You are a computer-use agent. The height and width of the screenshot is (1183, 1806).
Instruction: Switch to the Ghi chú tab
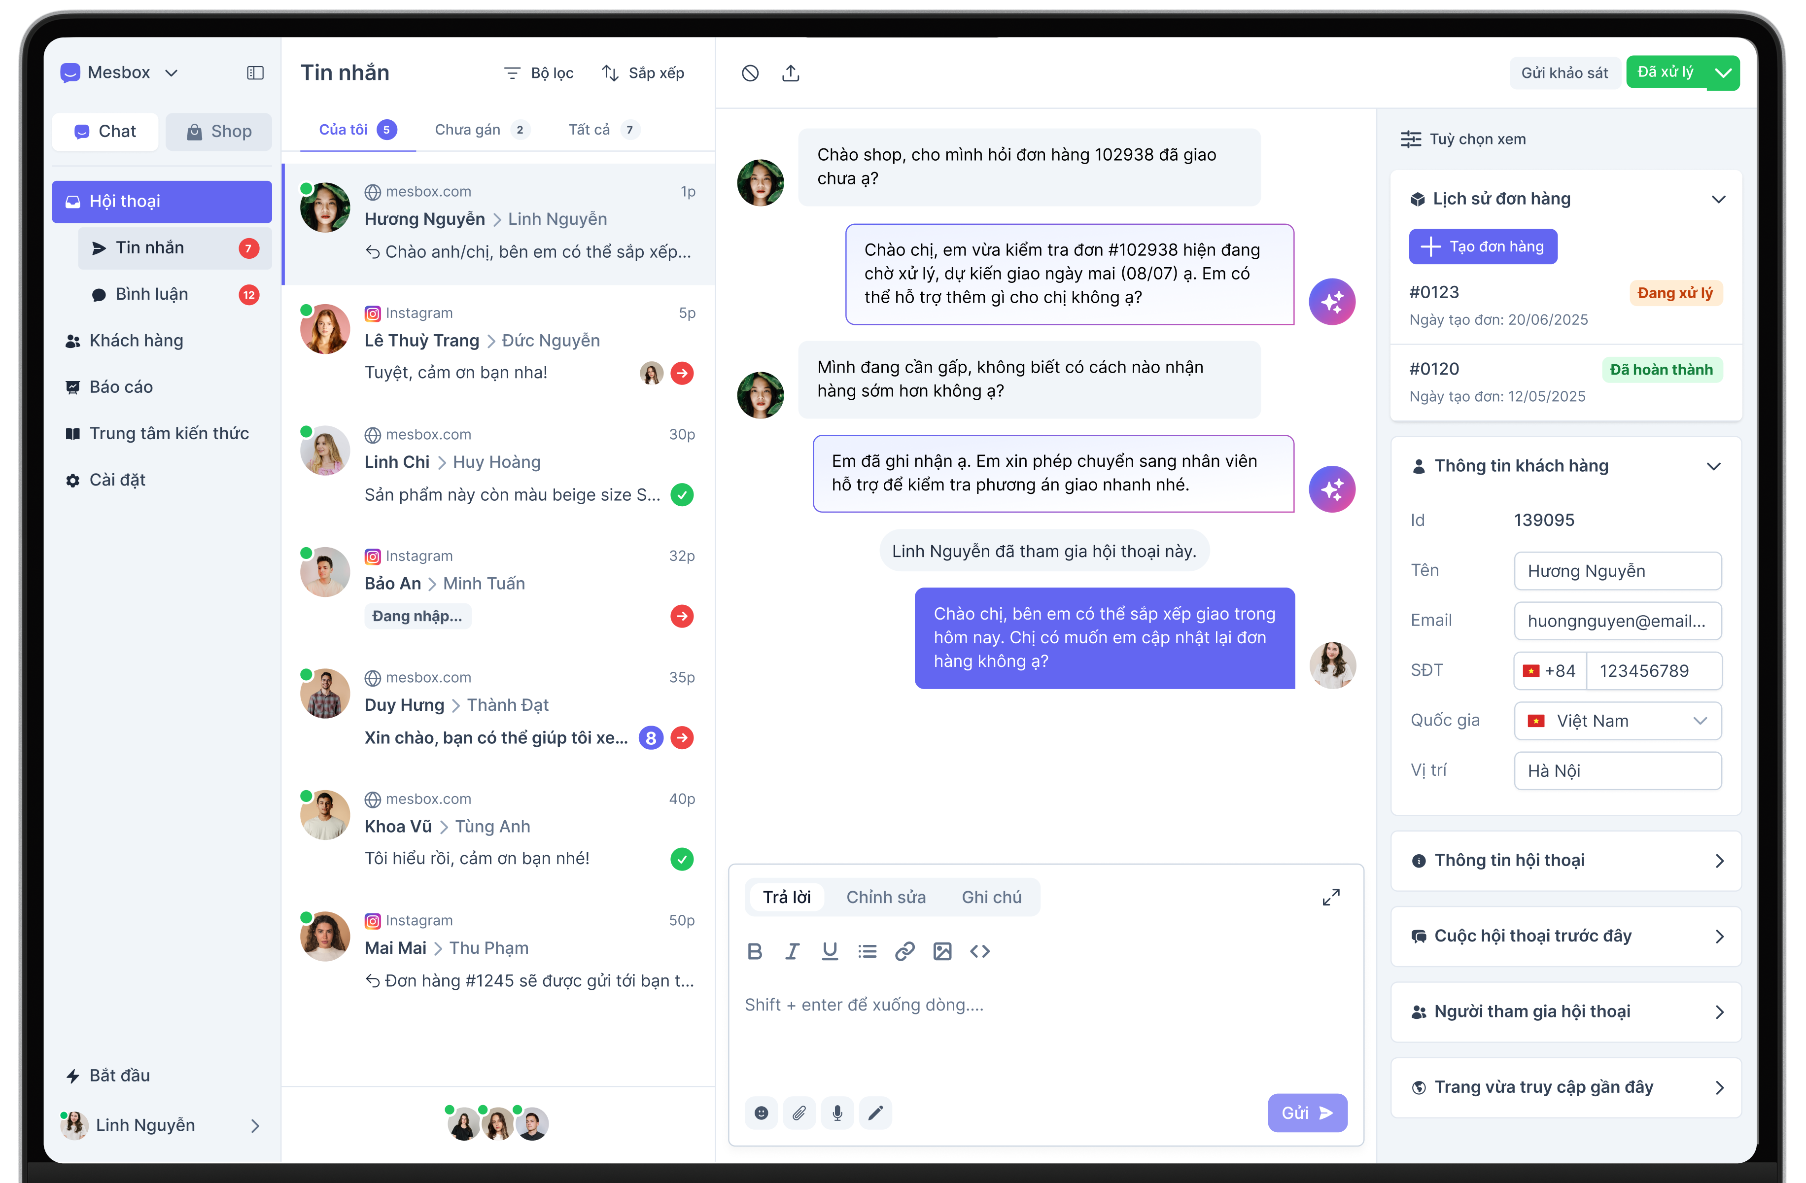click(x=991, y=897)
